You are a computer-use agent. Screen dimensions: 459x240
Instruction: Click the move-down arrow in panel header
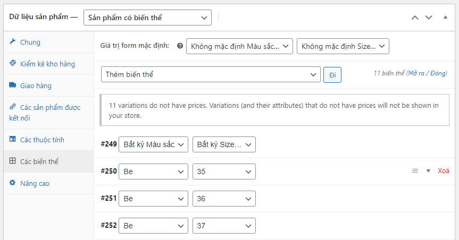(x=429, y=18)
